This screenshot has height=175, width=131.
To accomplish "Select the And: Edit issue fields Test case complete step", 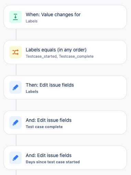I will pyautogui.click(x=65, y=123).
